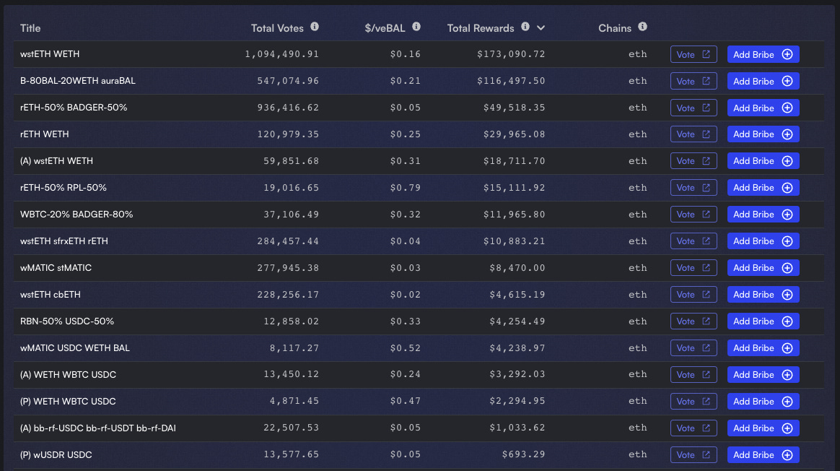
Task: Vote on rETH-50% RPL-50% pool
Action: coord(694,188)
